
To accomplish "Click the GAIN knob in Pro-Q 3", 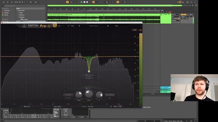I will tap(89, 94).
